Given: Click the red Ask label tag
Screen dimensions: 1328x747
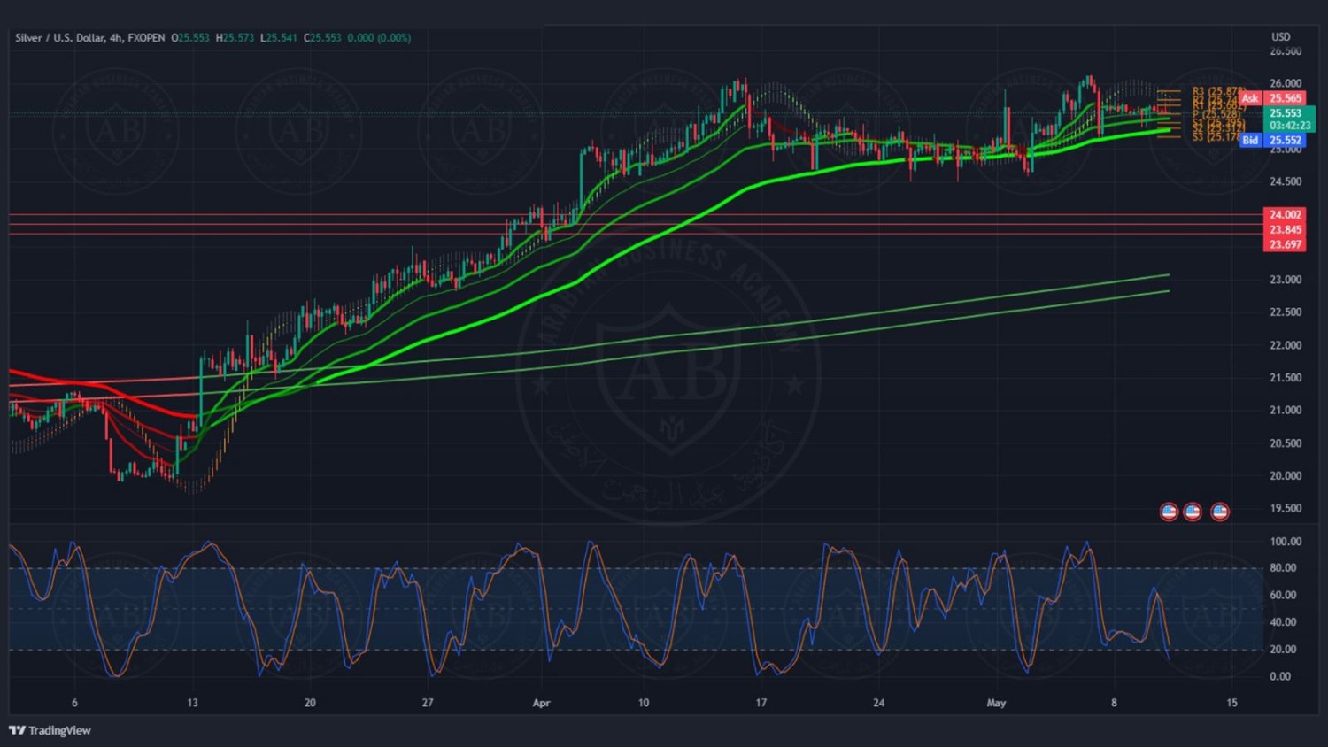Looking at the screenshot, I should (1249, 98).
